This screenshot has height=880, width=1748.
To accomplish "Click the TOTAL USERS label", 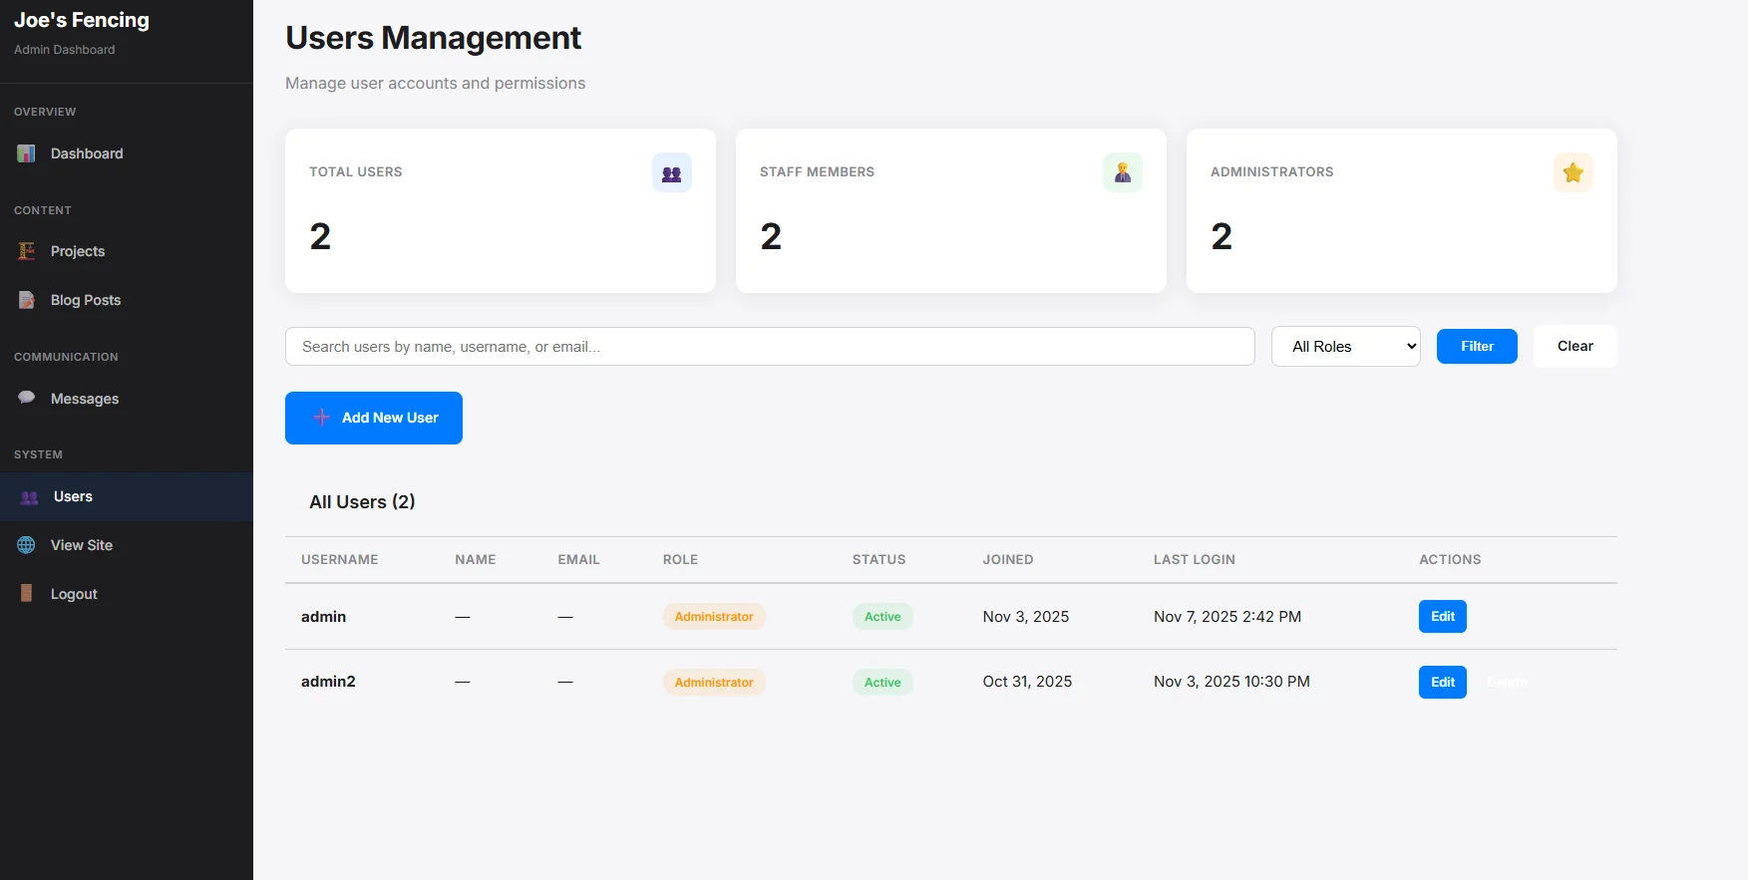I will pos(356,172).
